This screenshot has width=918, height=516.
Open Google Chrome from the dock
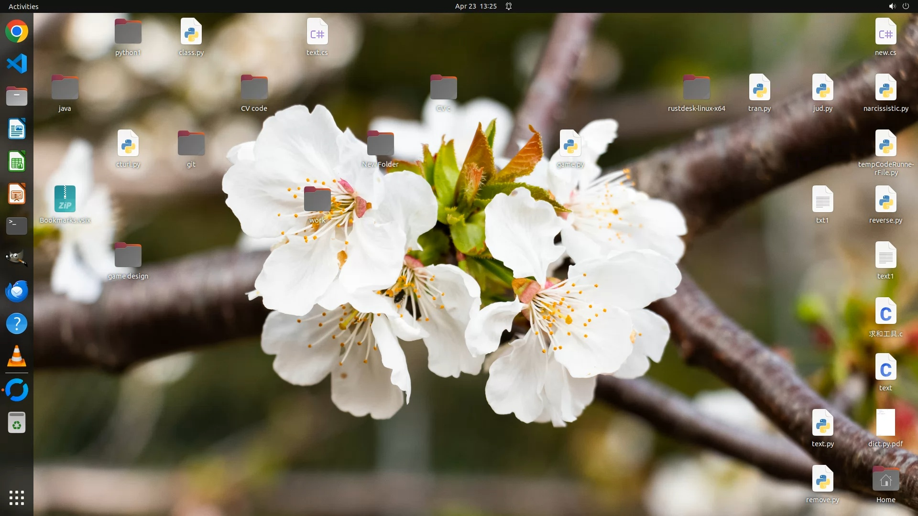[17, 32]
